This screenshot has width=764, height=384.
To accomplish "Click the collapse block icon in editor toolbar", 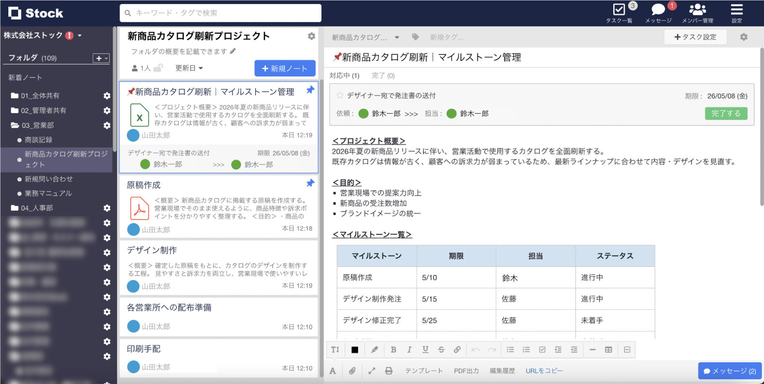I will click(x=627, y=349).
